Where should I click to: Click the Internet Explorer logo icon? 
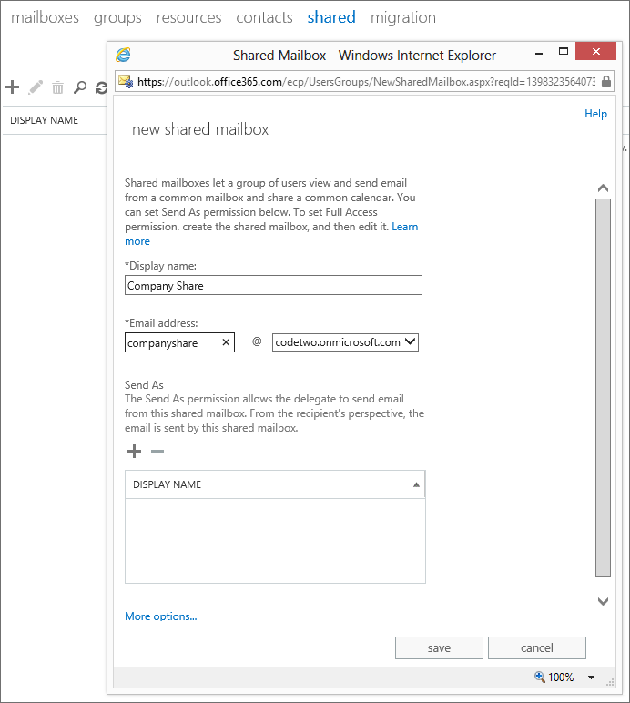point(123,55)
